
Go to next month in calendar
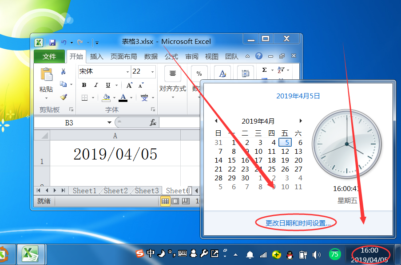point(301,121)
